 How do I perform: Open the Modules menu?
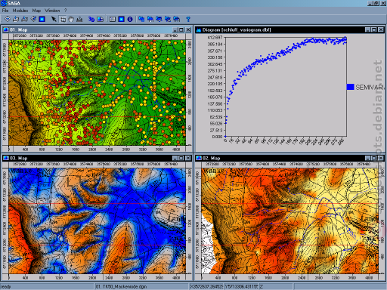(20, 11)
